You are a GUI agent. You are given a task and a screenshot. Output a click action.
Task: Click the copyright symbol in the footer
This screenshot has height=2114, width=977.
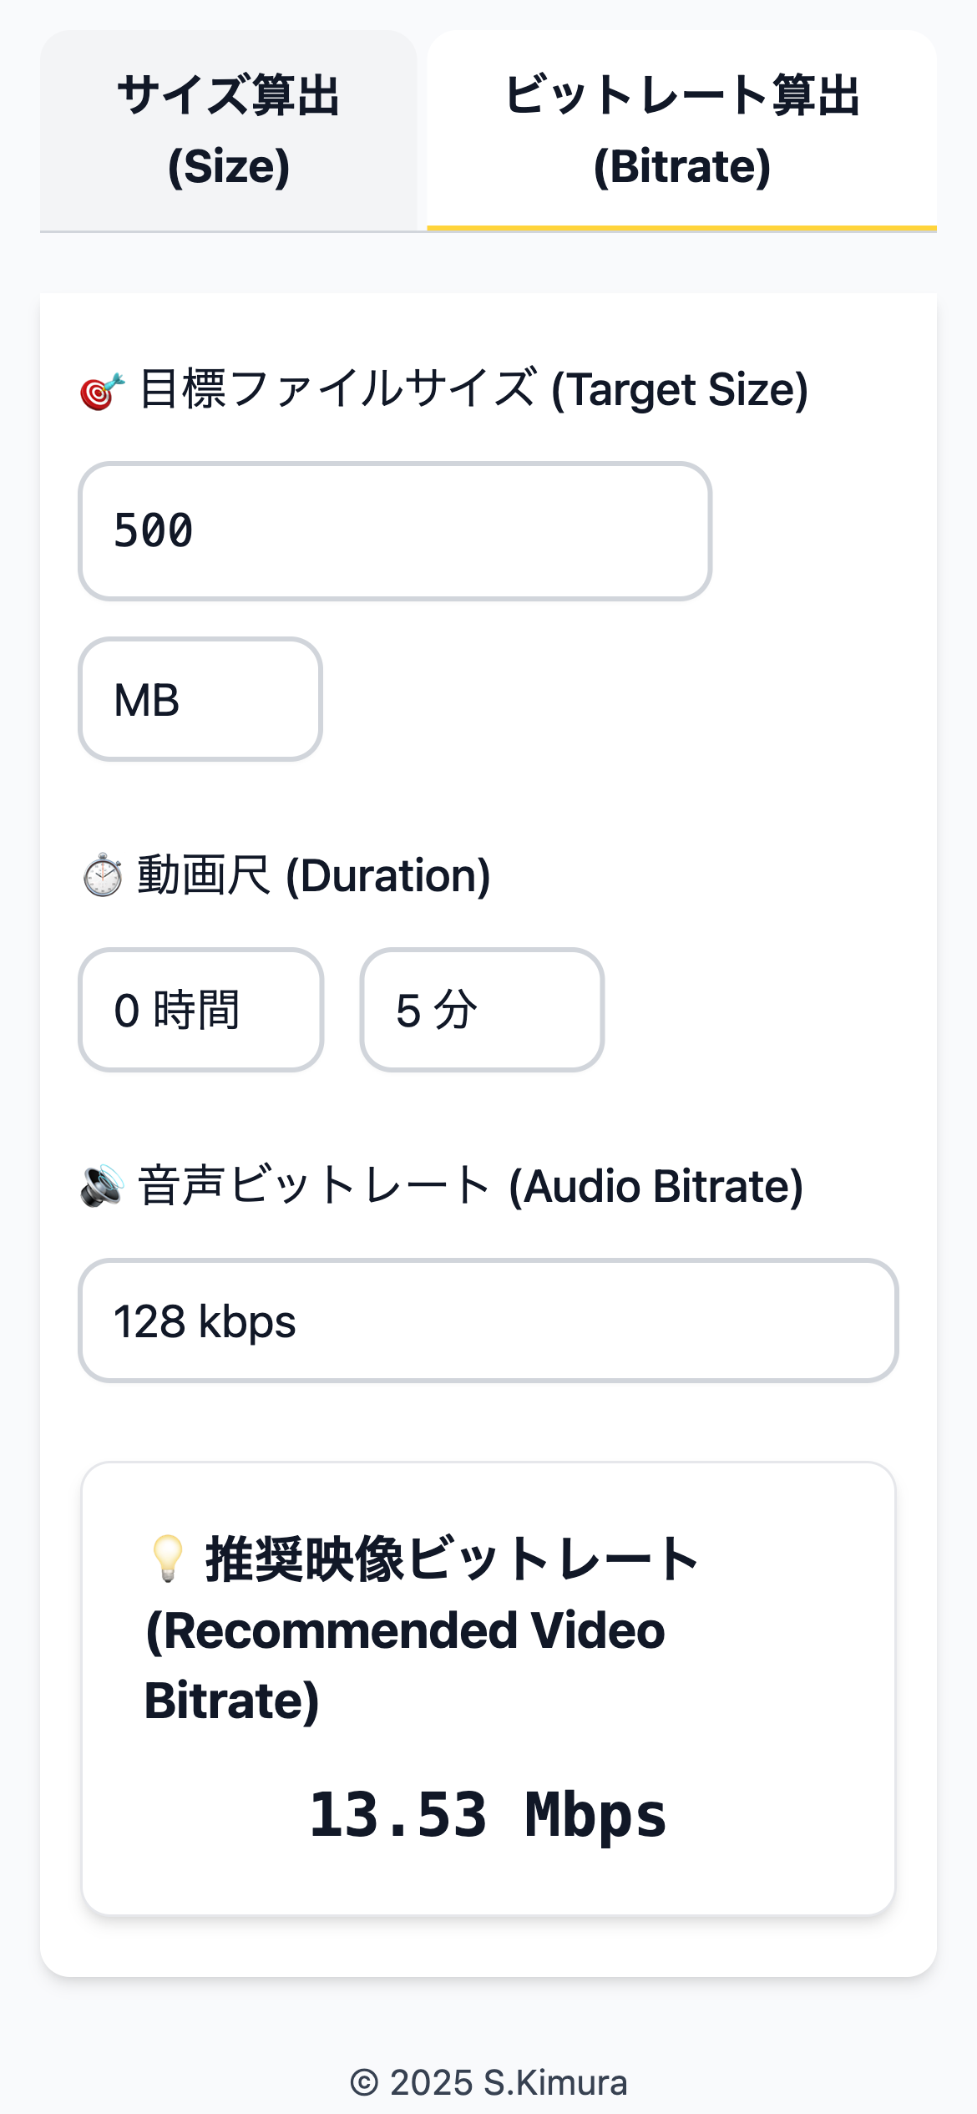point(364,2082)
